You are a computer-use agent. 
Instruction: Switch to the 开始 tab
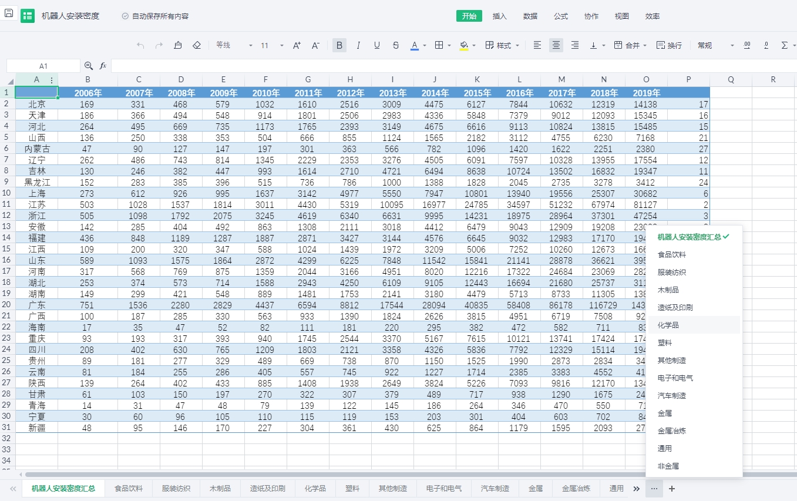469,16
